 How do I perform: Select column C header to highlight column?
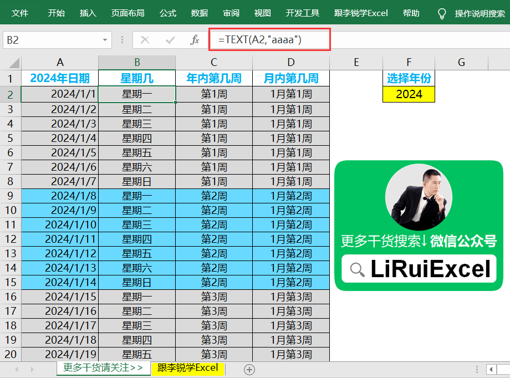tap(213, 62)
